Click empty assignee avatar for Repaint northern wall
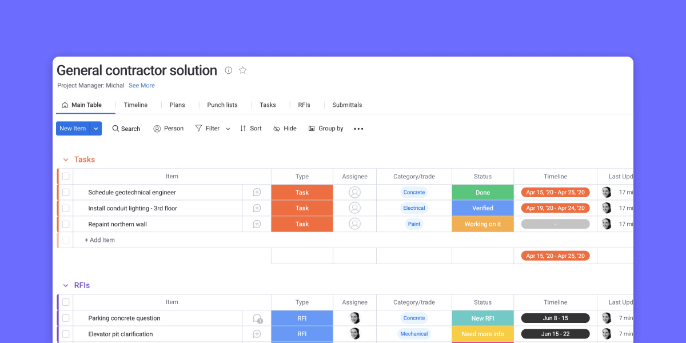 pos(354,224)
